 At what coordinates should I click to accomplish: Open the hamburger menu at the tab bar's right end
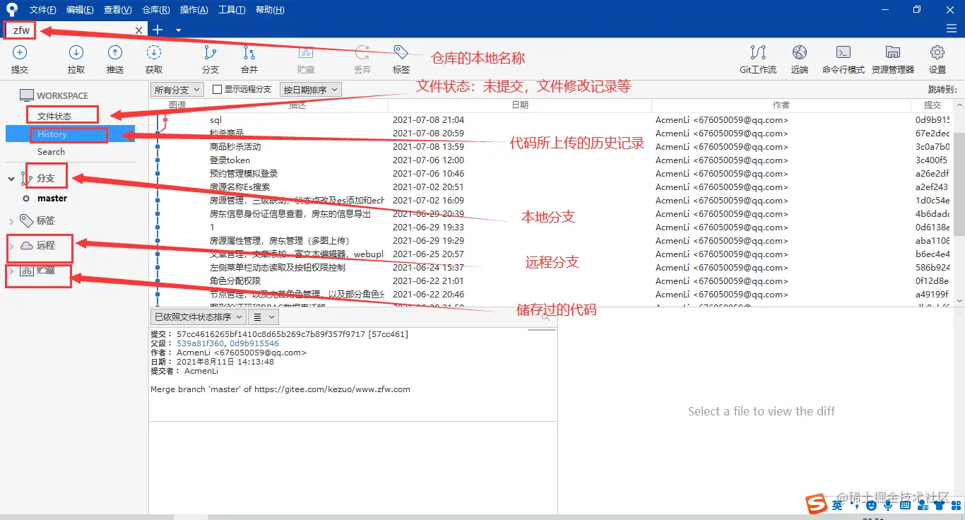point(951,28)
